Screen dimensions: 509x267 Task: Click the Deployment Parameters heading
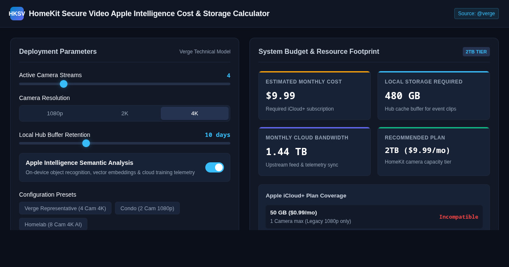click(x=58, y=52)
